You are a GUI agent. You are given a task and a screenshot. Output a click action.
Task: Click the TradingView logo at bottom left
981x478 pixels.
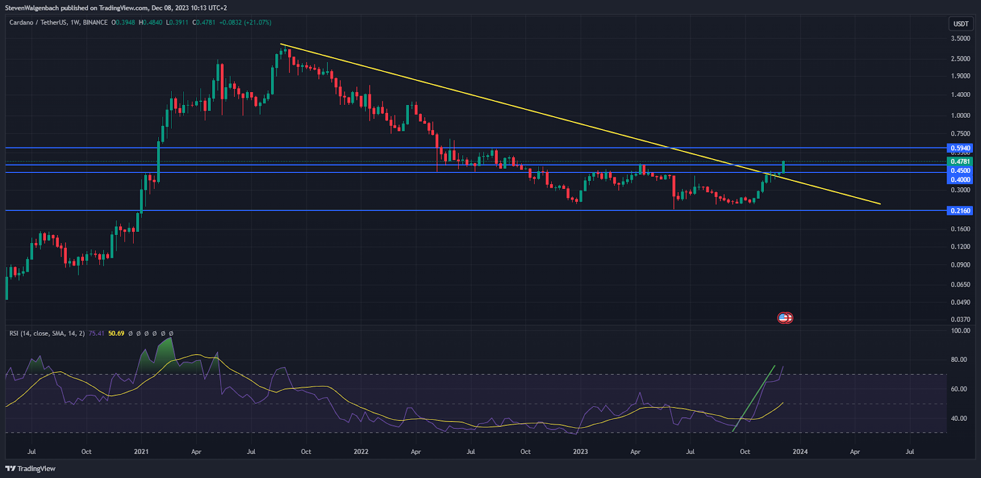pyautogui.click(x=31, y=469)
